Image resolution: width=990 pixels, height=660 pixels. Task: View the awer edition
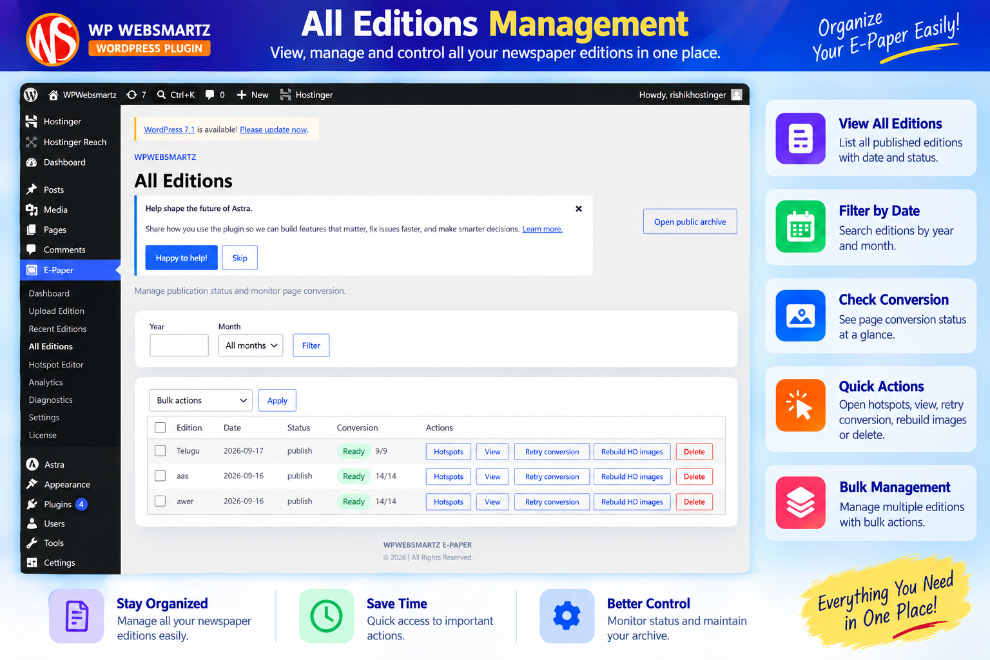tap(492, 502)
